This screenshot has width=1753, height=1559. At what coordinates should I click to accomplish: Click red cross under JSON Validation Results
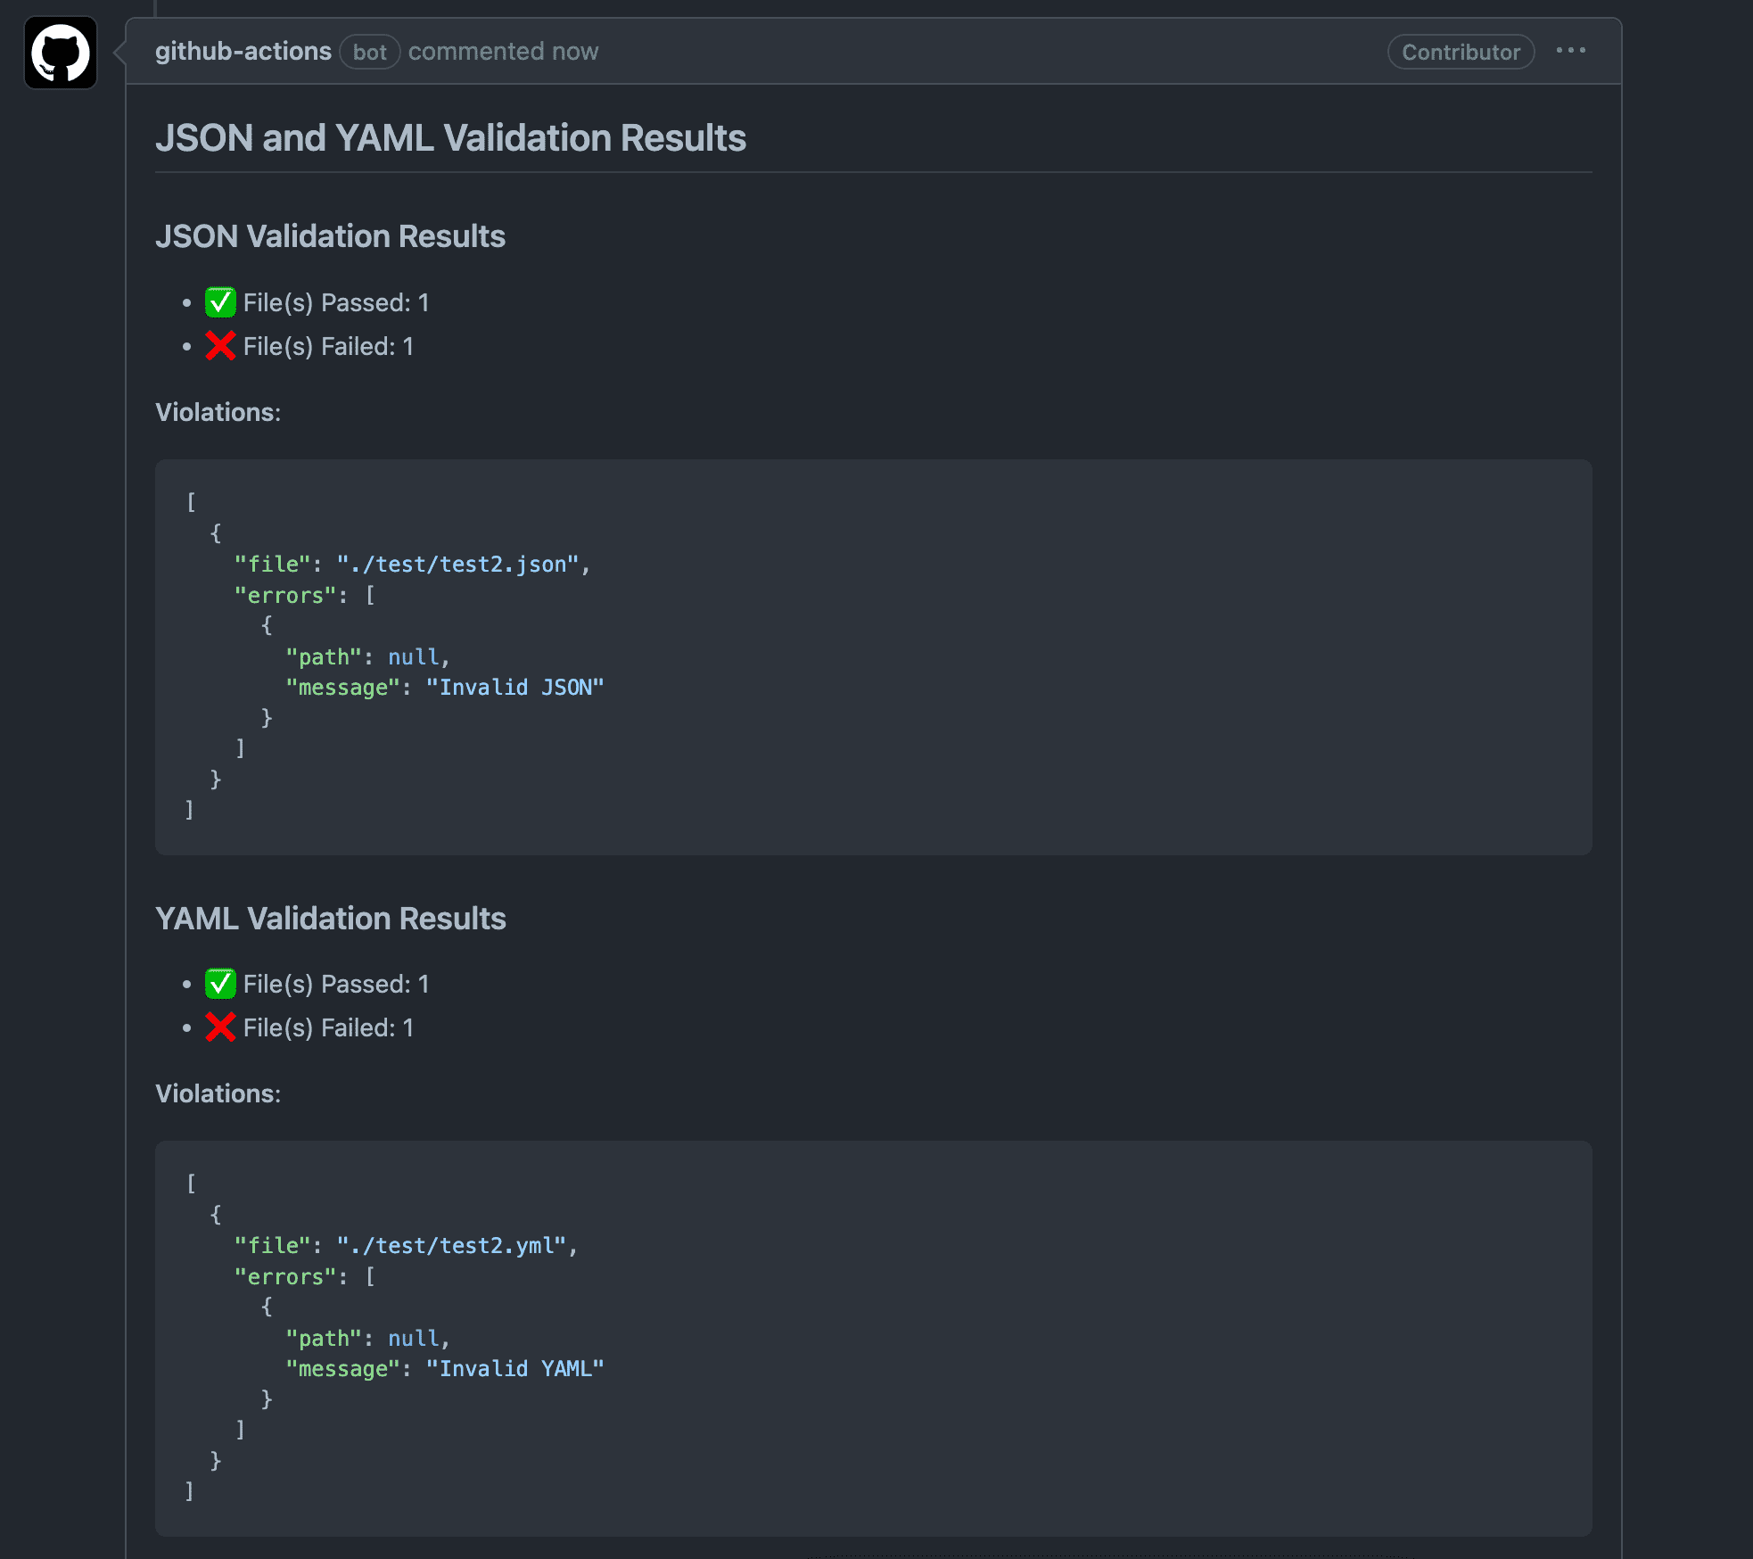click(x=220, y=346)
